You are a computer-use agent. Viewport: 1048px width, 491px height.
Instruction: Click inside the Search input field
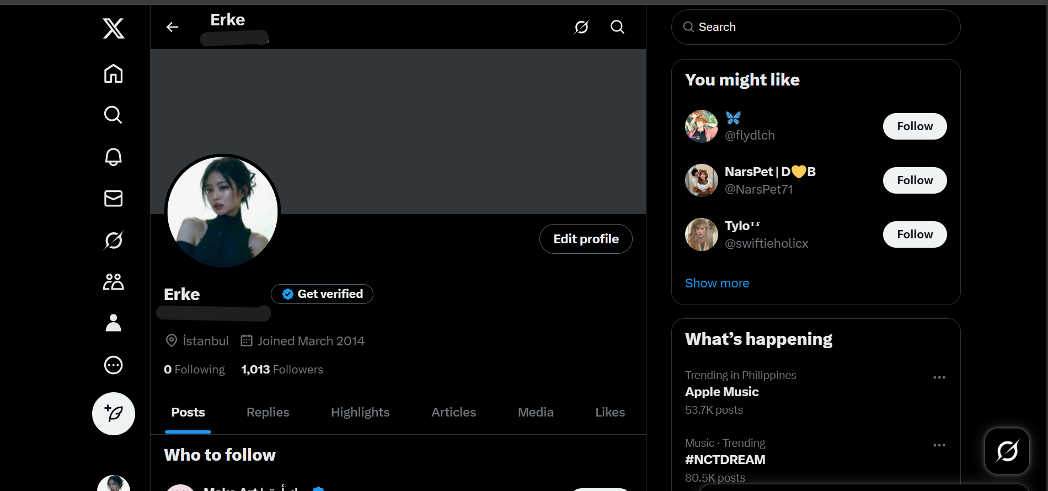816,27
